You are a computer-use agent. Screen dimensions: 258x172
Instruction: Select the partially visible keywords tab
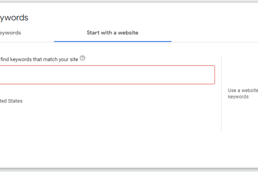10,33
